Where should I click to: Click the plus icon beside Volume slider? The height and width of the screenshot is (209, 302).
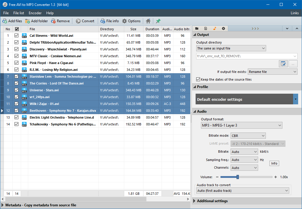[276, 177]
